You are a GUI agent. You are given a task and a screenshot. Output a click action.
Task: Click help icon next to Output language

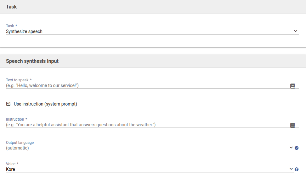(297, 148)
